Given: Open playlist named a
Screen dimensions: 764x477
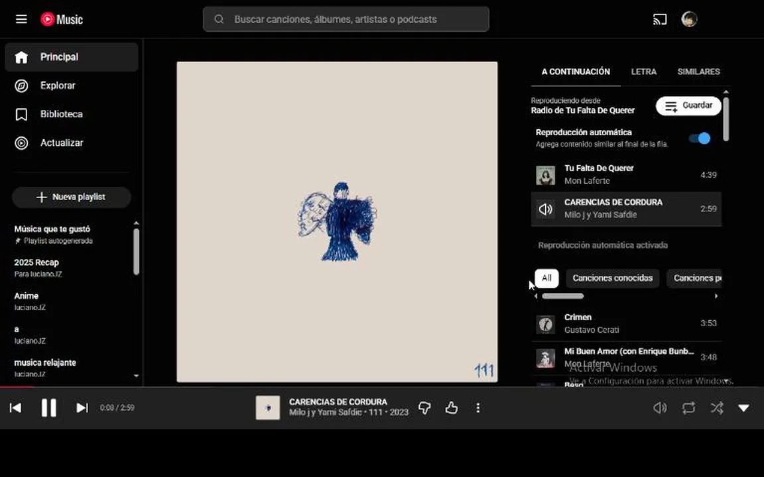Looking at the screenshot, I should tap(71, 335).
